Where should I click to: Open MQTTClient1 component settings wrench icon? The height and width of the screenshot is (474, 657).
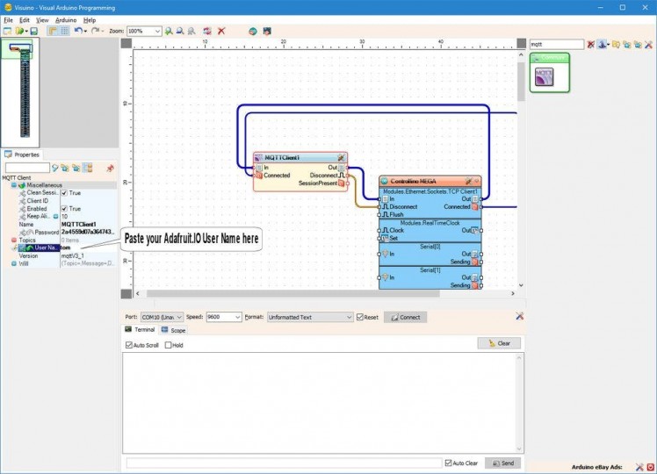tap(340, 157)
